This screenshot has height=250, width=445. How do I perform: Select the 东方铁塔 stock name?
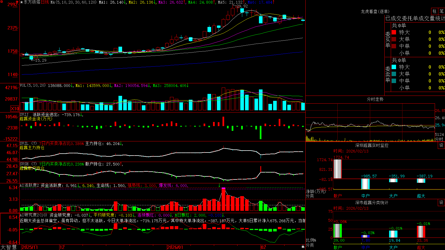click(32, 2)
